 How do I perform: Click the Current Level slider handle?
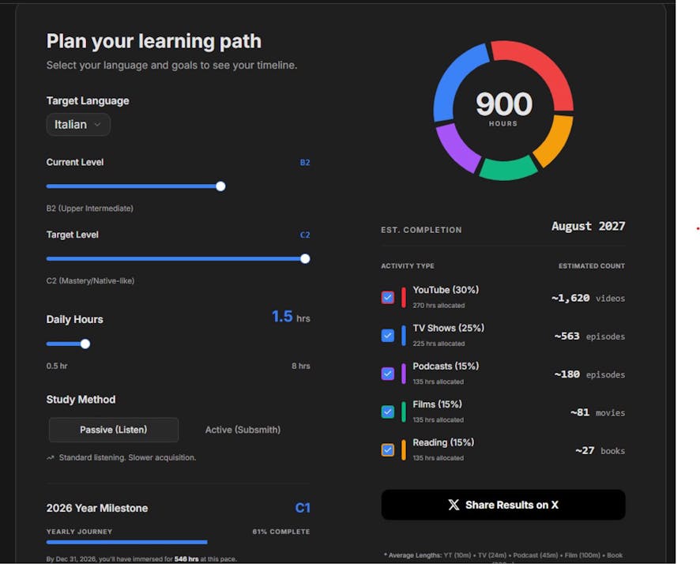pyautogui.click(x=220, y=186)
